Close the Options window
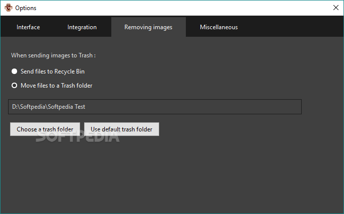344x214 pixels. click(x=335, y=8)
